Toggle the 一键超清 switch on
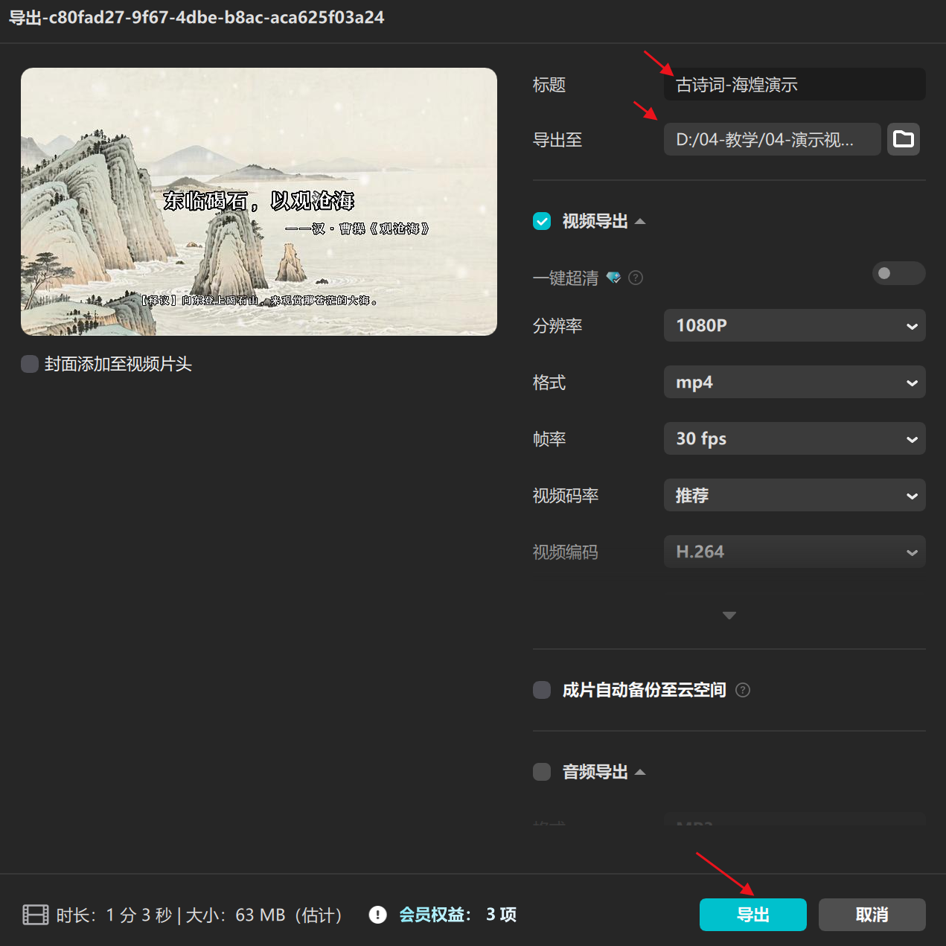The width and height of the screenshot is (946, 946). tap(898, 274)
